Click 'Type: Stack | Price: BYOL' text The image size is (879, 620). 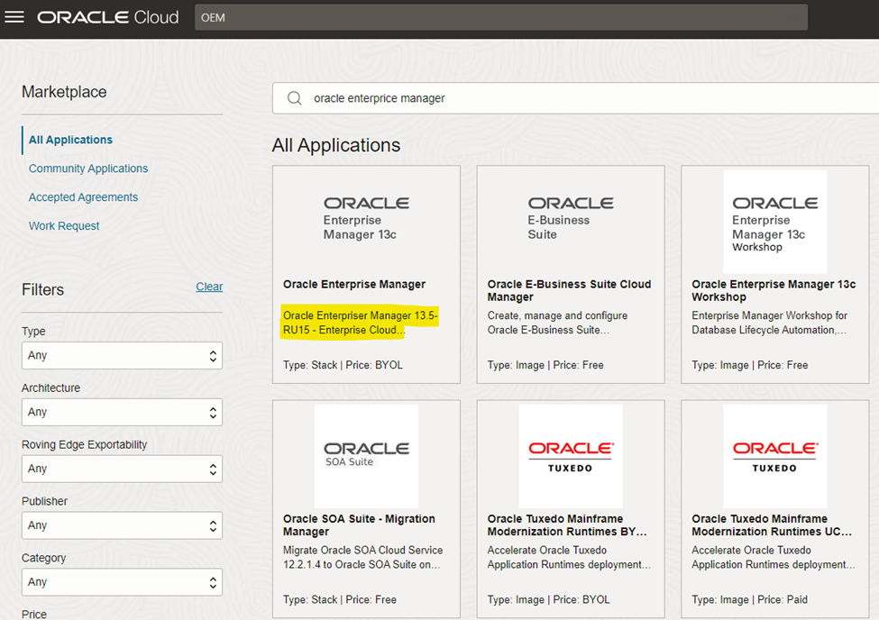(343, 365)
